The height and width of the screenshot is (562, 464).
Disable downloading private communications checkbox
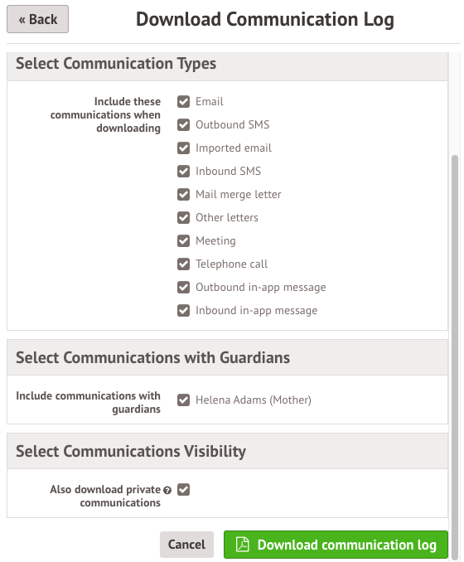[x=183, y=489]
